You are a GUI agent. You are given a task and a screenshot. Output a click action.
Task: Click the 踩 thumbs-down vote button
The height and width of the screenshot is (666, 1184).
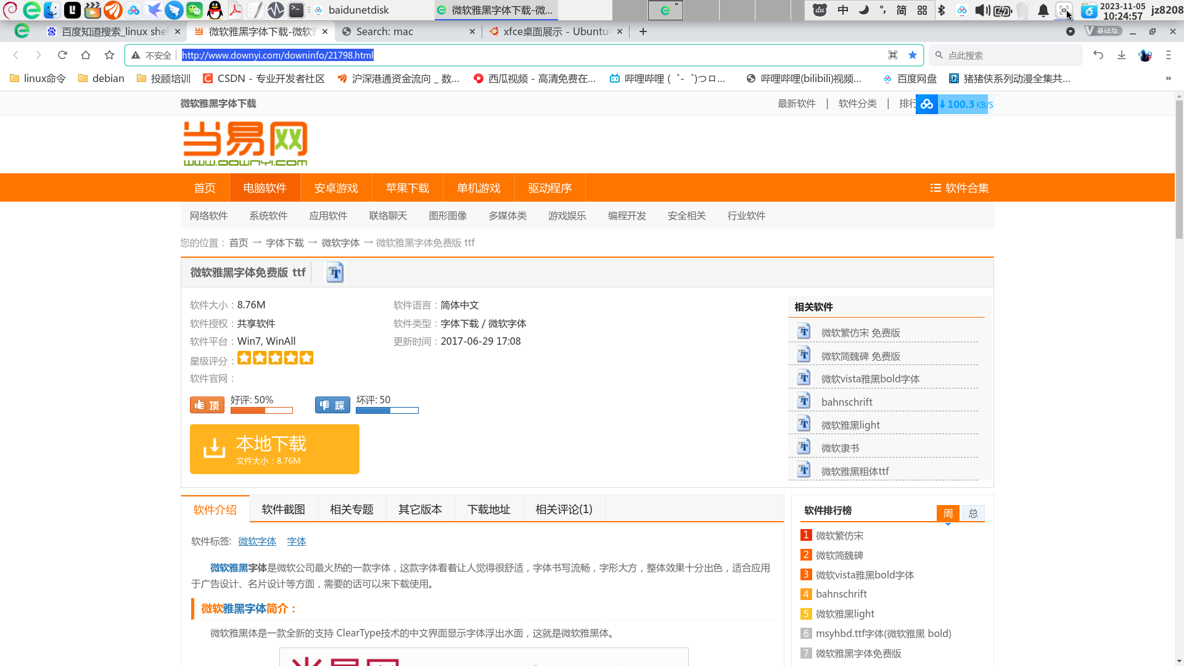click(x=332, y=405)
